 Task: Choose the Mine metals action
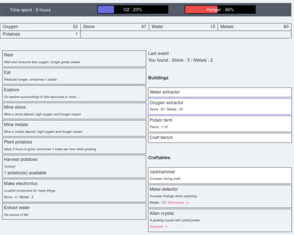coord(74,128)
